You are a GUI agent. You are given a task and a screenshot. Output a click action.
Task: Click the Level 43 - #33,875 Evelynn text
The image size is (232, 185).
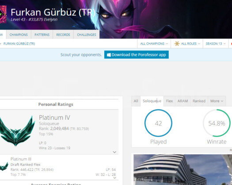coord(34,19)
